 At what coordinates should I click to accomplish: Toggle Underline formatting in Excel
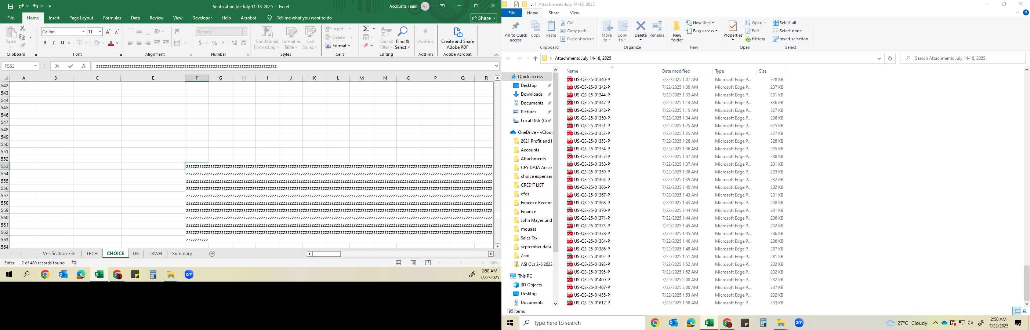coord(62,43)
